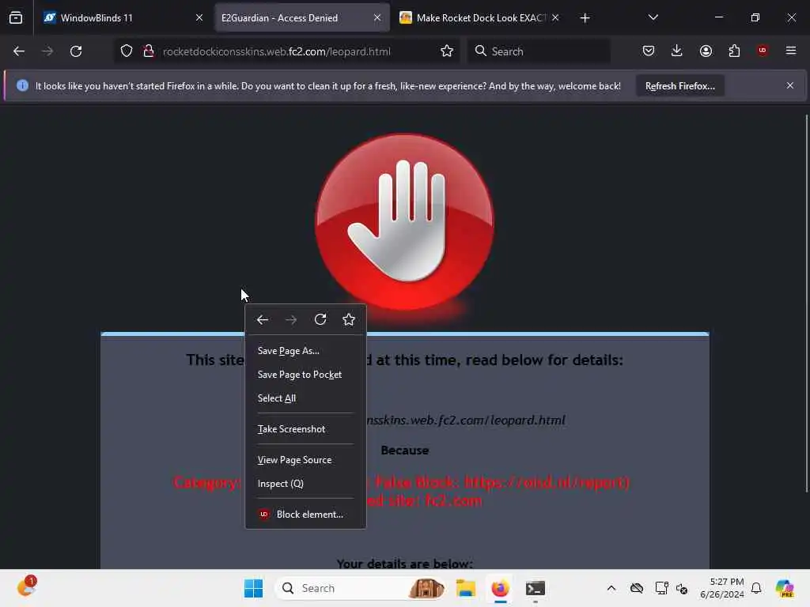
Task: Open a new tab with plus
Action: [x=585, y=18]
